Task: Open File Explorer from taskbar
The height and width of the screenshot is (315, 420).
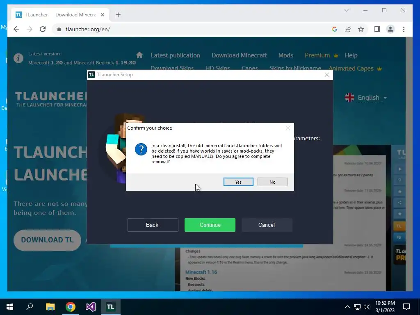Action: [x=50, y=307]
